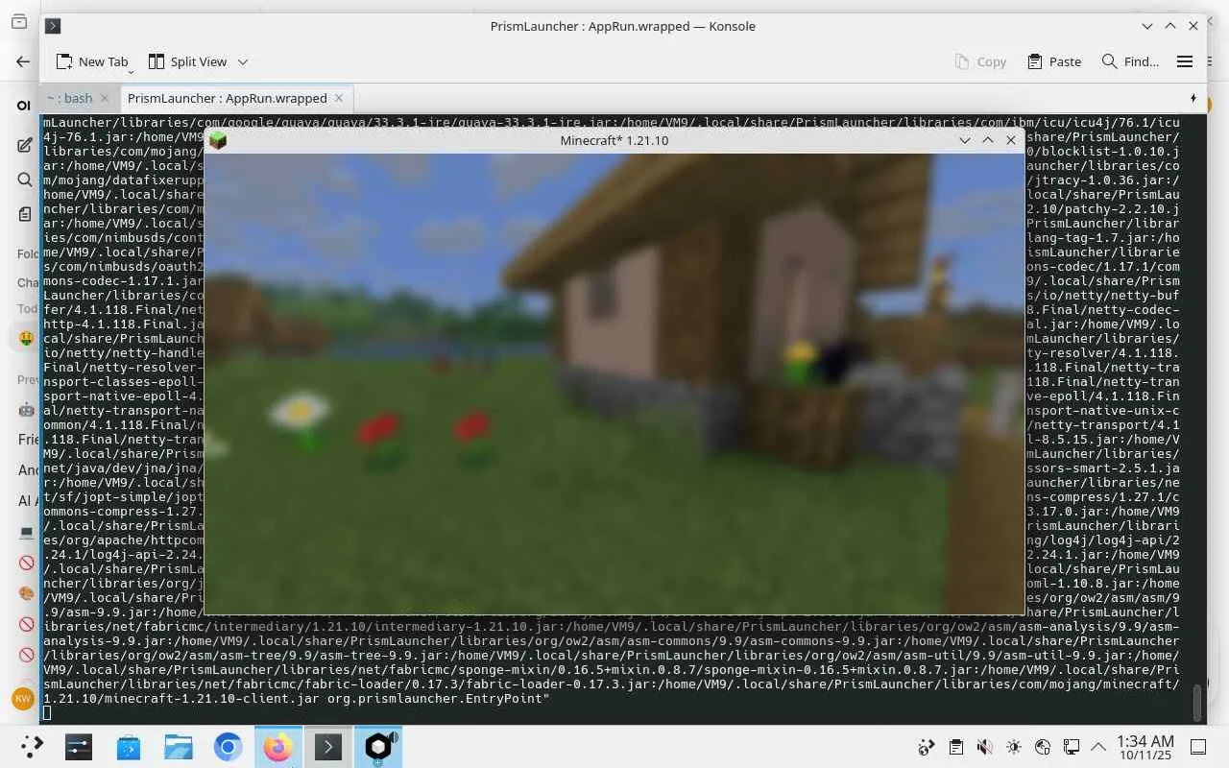Open System Settings from the taskbar
The height and width of the screenshot is (768, 1229).
(x=78, y=747)
